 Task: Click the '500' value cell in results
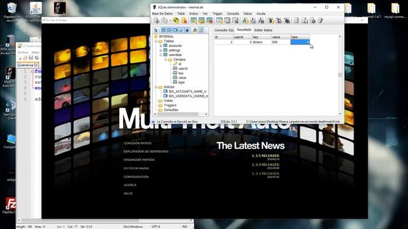click(280, 42)
